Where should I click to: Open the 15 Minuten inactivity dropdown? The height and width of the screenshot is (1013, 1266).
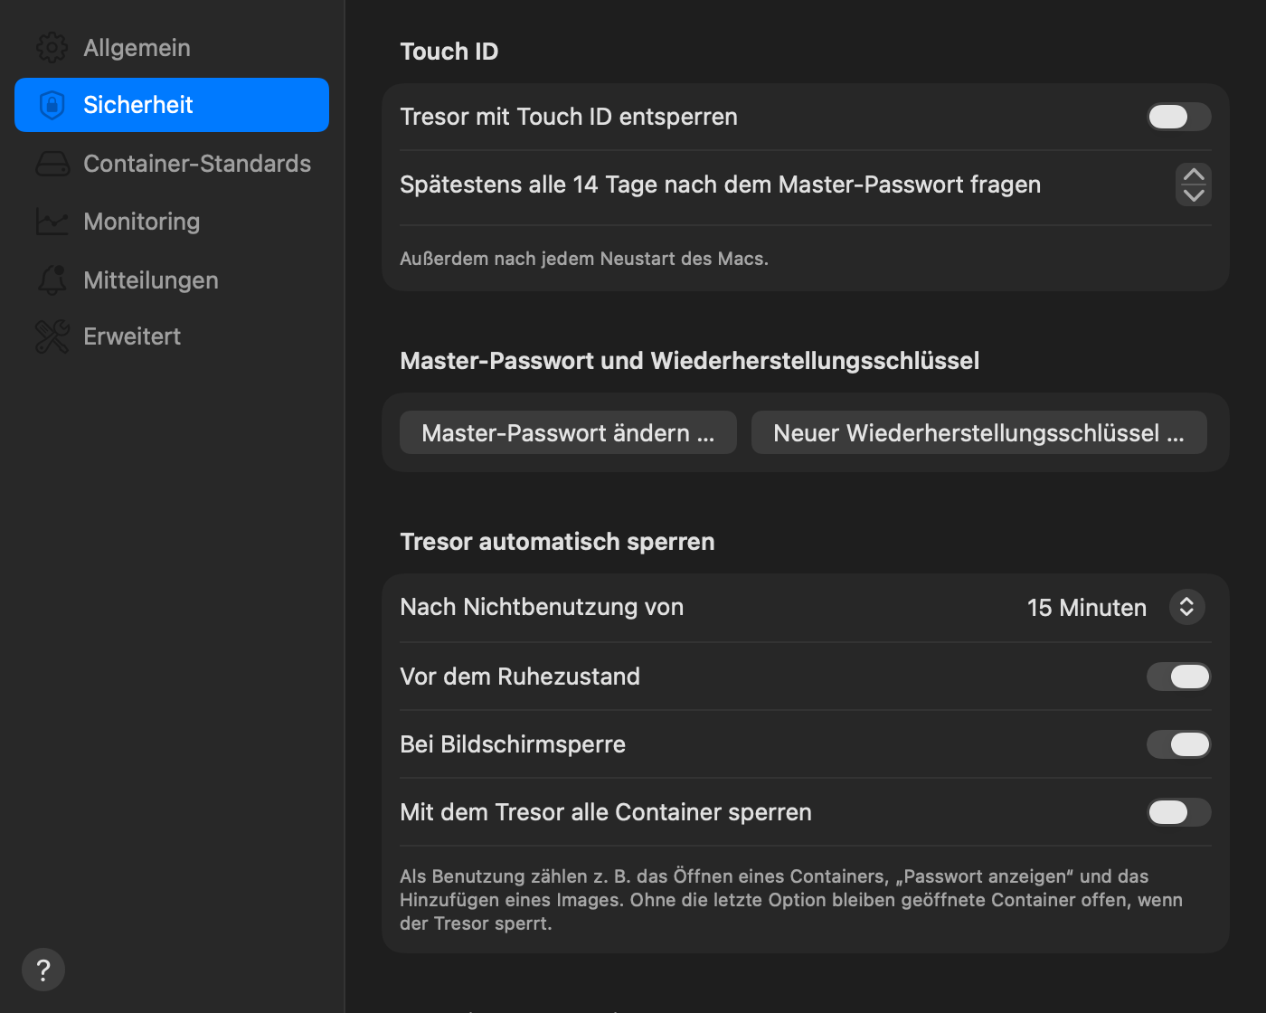pyautogui.click(x=1187, y=607)
